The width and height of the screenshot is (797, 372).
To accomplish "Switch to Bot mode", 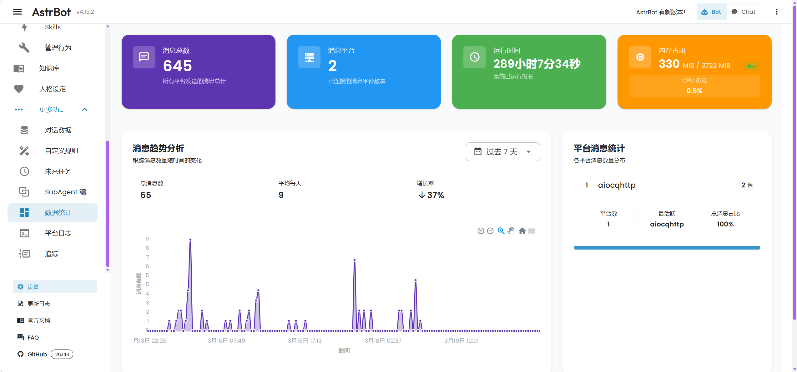I will point(711,12).
